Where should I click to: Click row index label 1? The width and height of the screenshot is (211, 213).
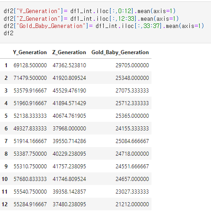click(x=6, y=65)
